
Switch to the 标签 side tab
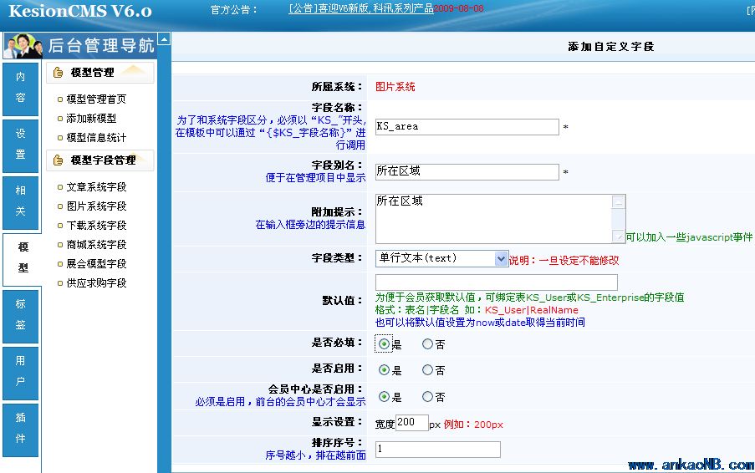(21, 315)
